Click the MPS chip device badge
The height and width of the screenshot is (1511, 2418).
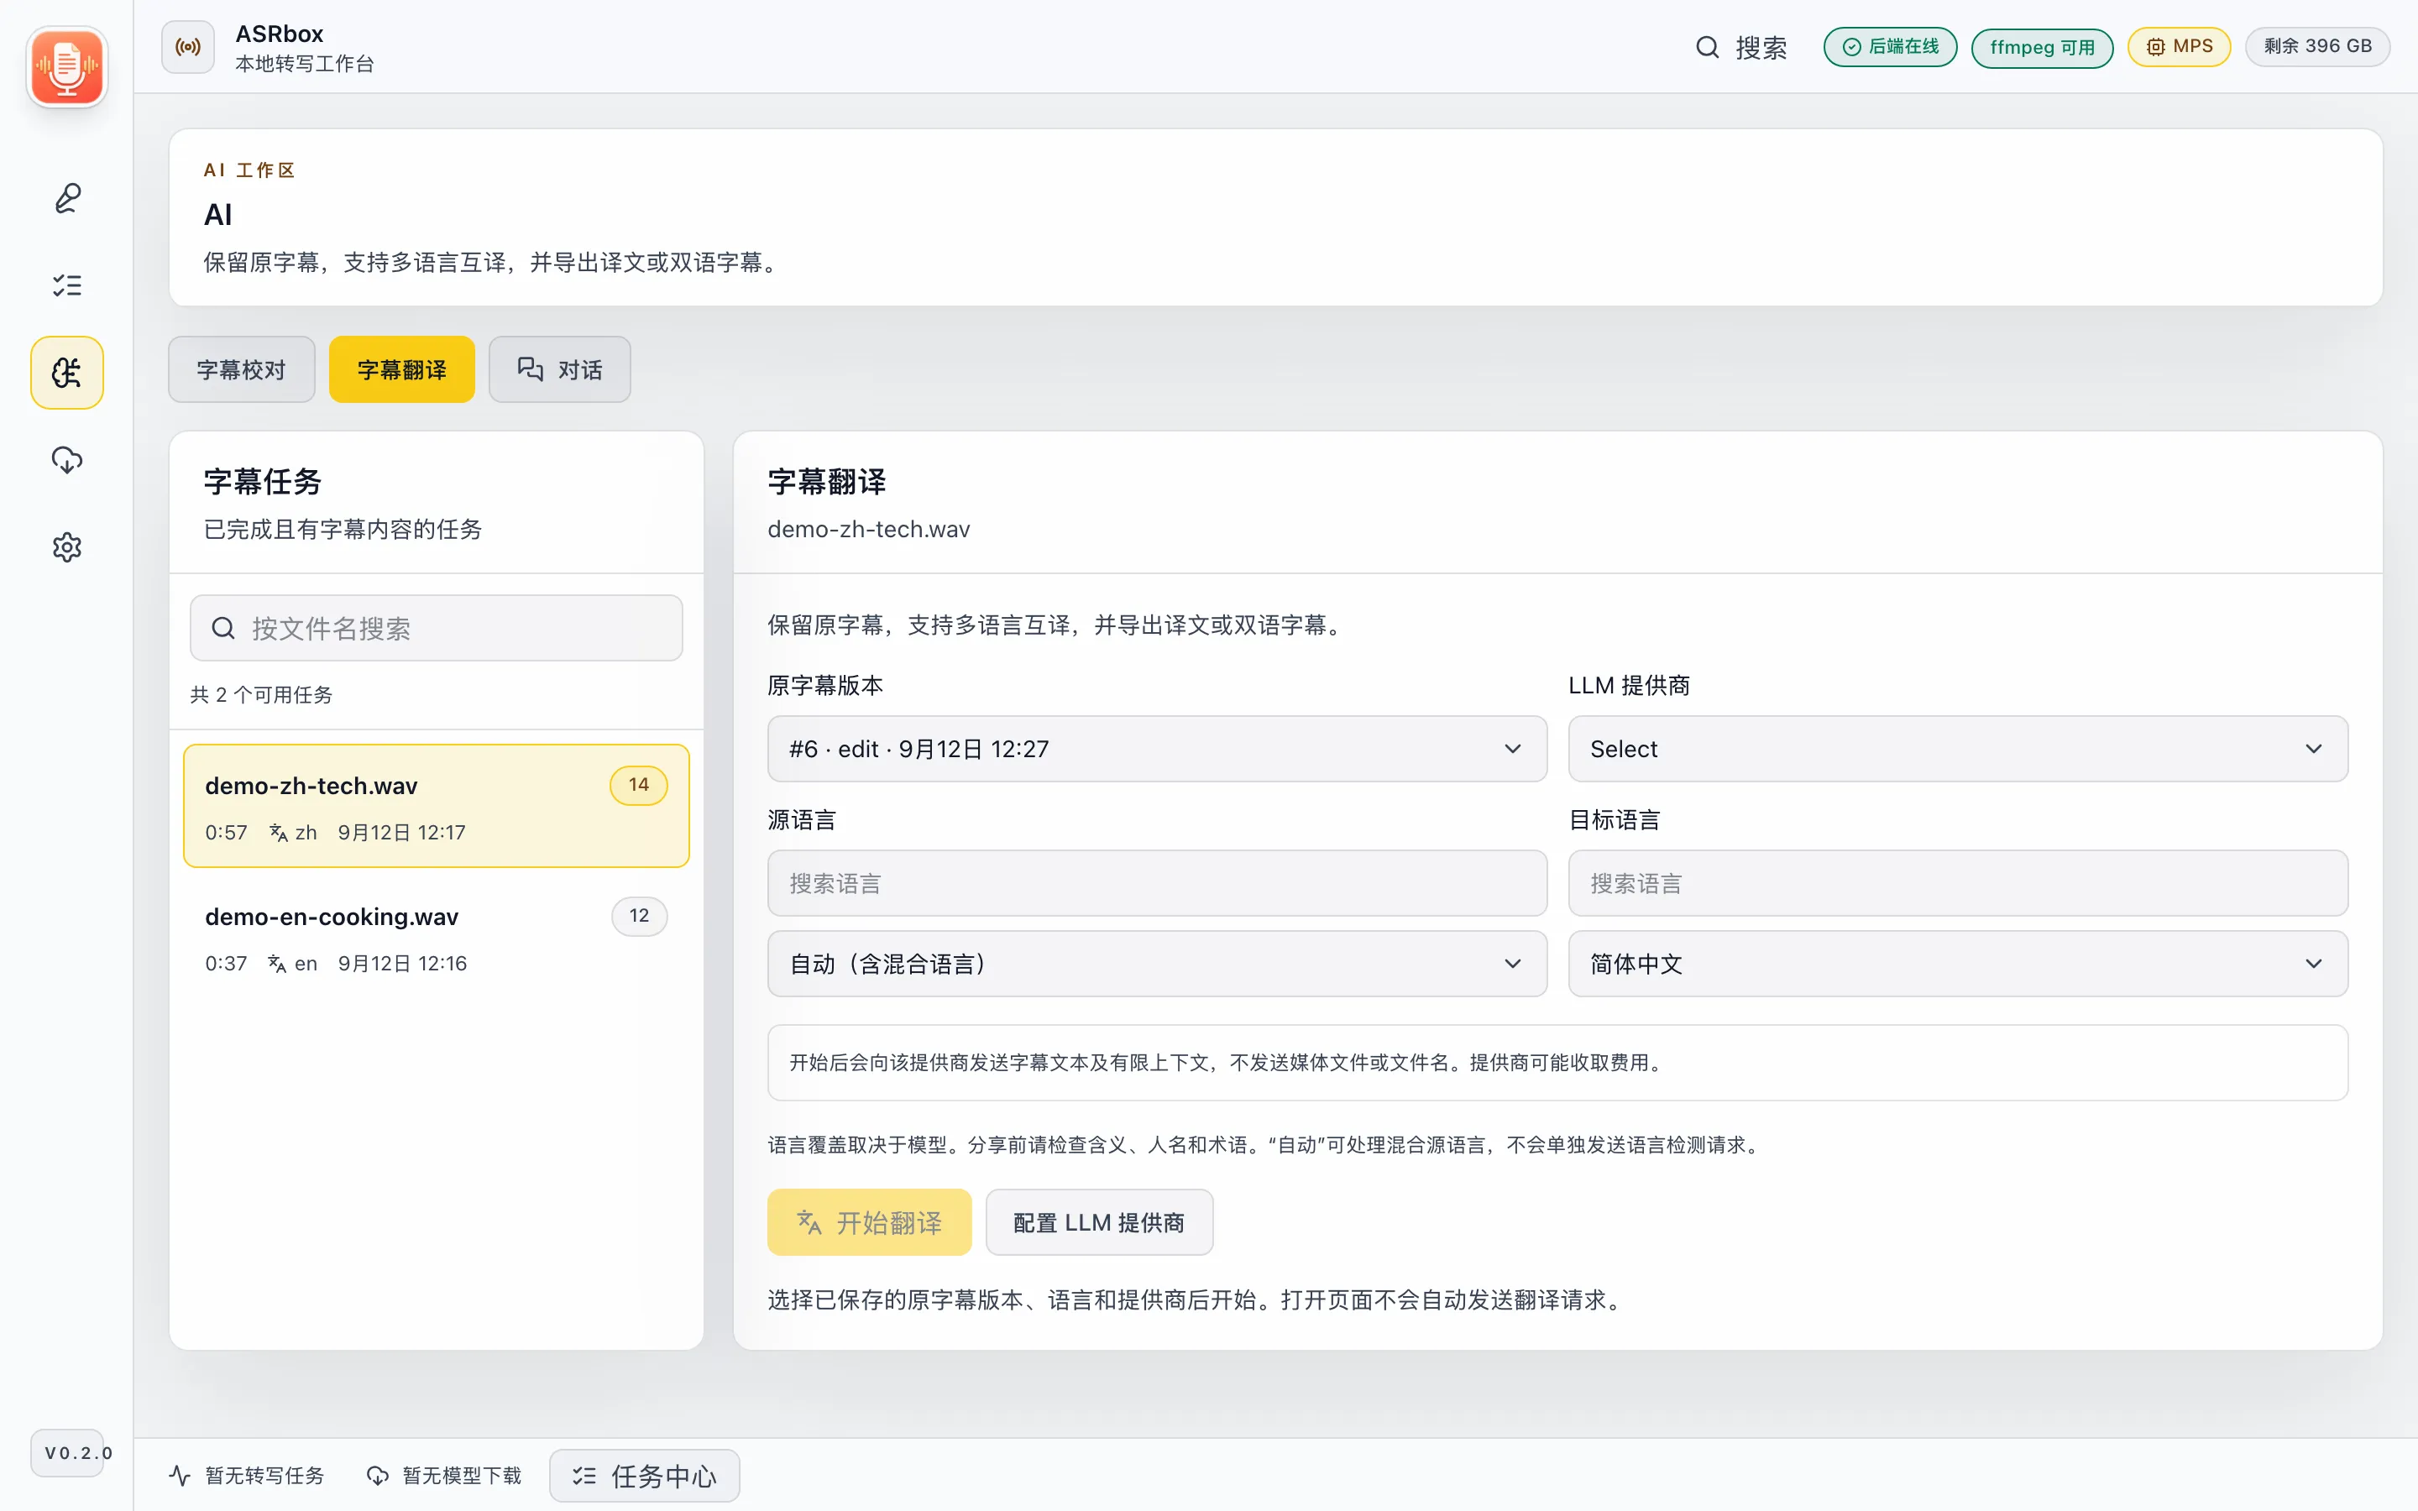tap(2178, 47)
